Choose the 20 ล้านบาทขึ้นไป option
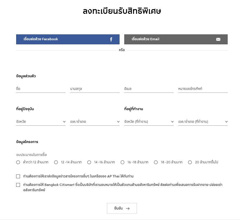The width and height of the screenshot is (240, 220). point(190,162)
